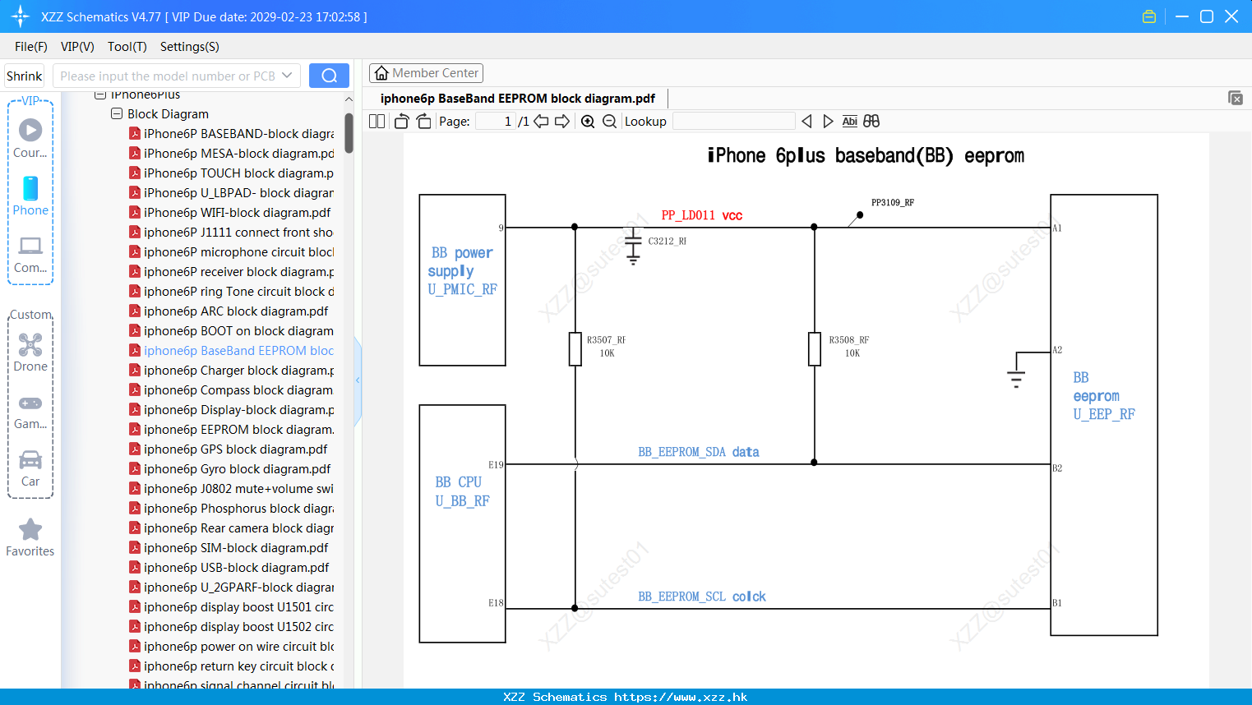Open iphone6p USB-block diagram.pdf
The height and width of the screenshot is (705, 1252).
[x=229, y=567]
